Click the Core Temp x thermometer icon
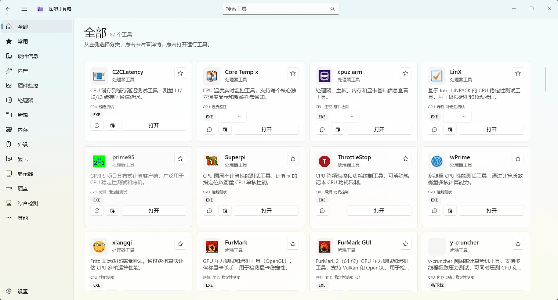 coord(212,76)
